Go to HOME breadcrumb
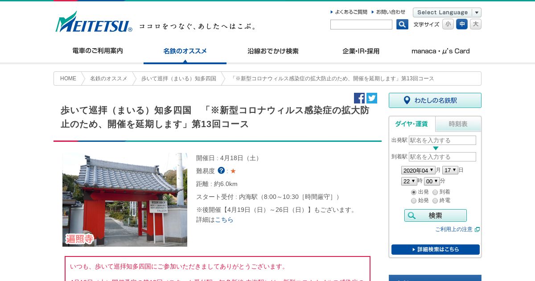 pos(68,79)
